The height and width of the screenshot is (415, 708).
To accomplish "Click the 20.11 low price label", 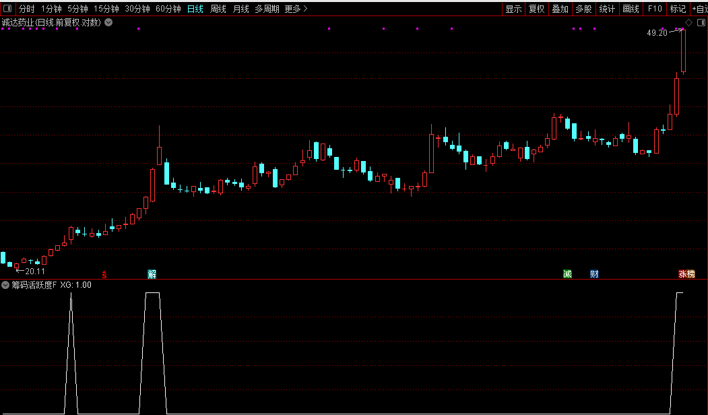I will tap(35, 272).
